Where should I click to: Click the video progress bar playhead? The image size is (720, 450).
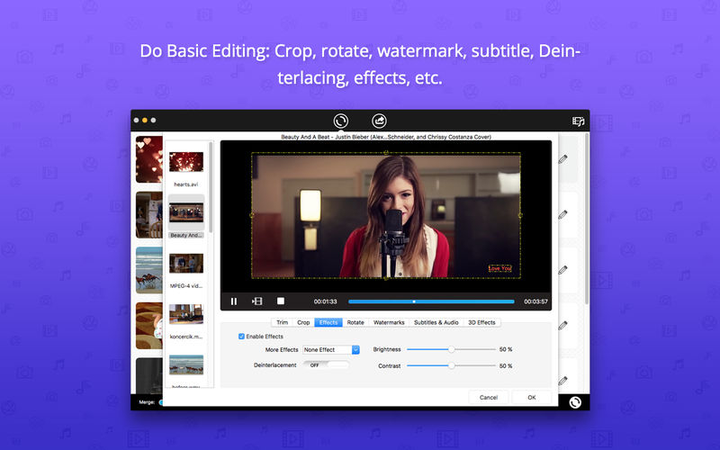414,301
